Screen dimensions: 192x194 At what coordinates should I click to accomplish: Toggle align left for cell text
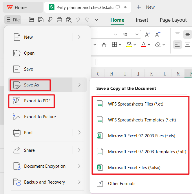(x=177, y=45)
